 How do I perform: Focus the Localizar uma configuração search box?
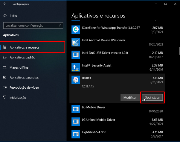click(33, 25)
